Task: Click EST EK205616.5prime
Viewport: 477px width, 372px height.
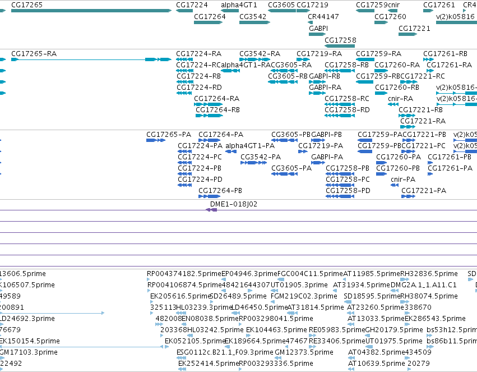Action: click(151, 302)
